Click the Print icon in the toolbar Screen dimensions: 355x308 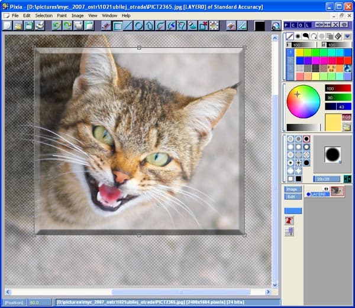coord(40,26)
